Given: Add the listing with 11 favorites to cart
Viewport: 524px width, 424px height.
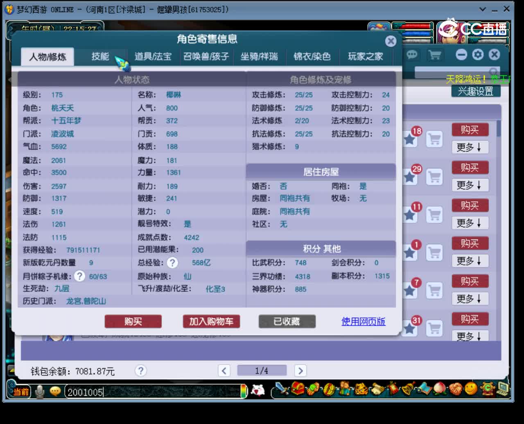Looking at the screenshot, I should tap(434, 215).
